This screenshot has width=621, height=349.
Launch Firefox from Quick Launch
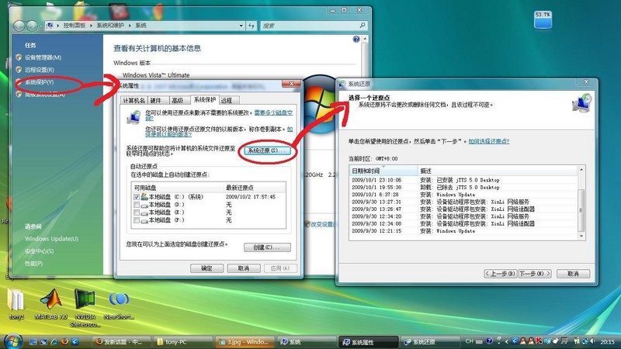pos(64,341)
